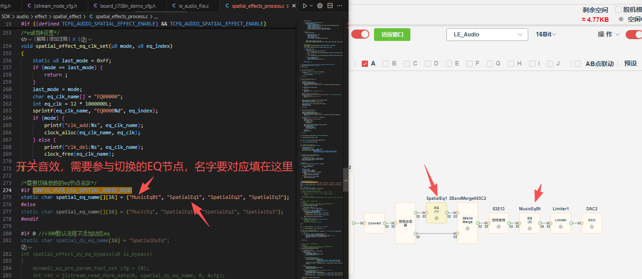Enable the AB点联动 checkbox
Screen dimensions: 642x279
click(x=578, y=64)
